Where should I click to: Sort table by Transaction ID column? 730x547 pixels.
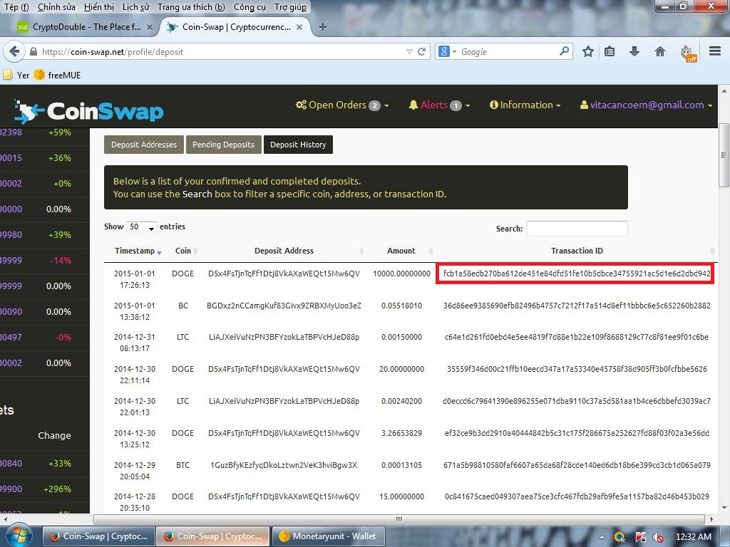click(577, 251)
